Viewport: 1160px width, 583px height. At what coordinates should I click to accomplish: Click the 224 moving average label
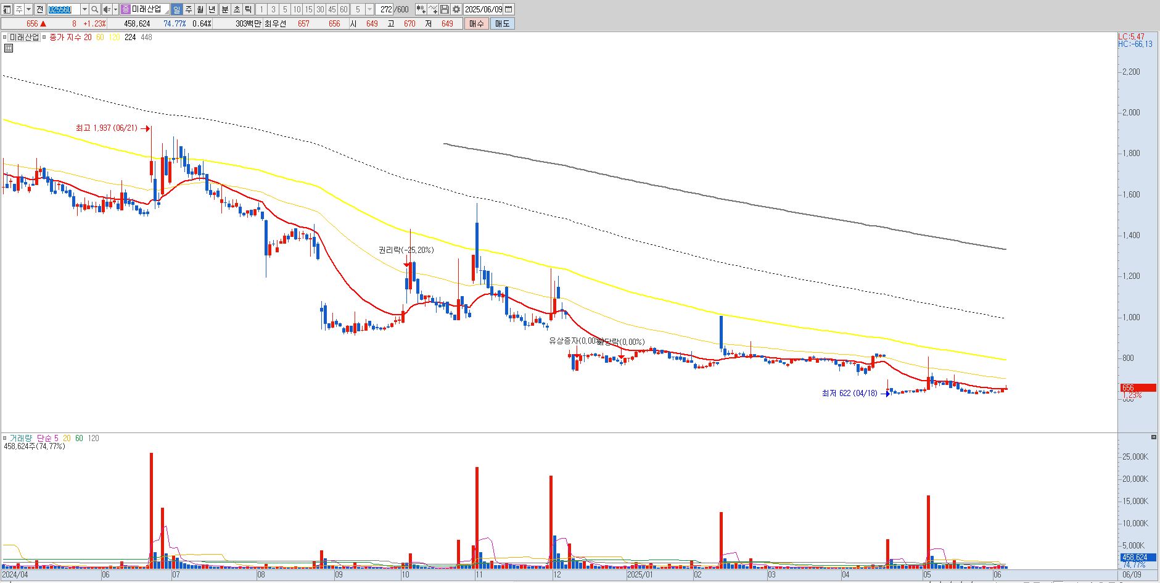click(x=130, y=37)
